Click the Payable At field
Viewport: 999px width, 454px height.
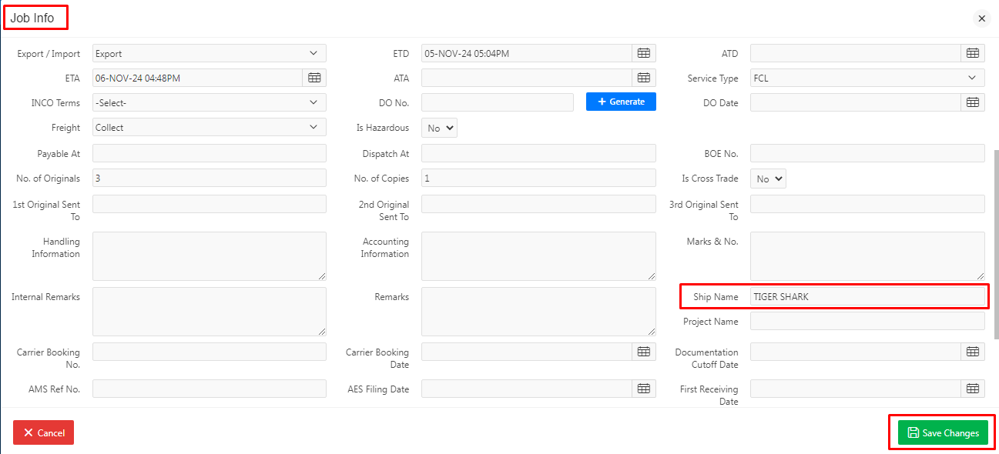coord(210,153)
